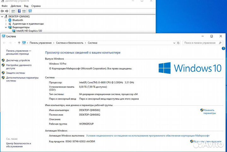Screen dimensions: 227x152
Task: Expand the Аудиовходы и аудиовыходы node
Action: (x=6, y=24)
